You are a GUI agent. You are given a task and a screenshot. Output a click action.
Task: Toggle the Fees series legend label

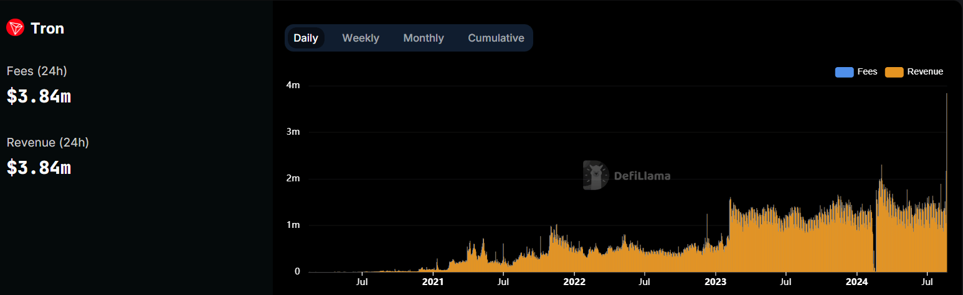click(x=867, y=71)
